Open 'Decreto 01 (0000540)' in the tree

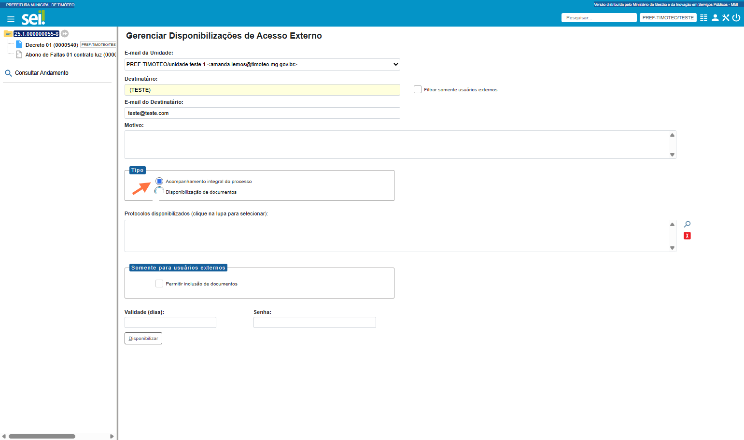(x=52, y=45)
